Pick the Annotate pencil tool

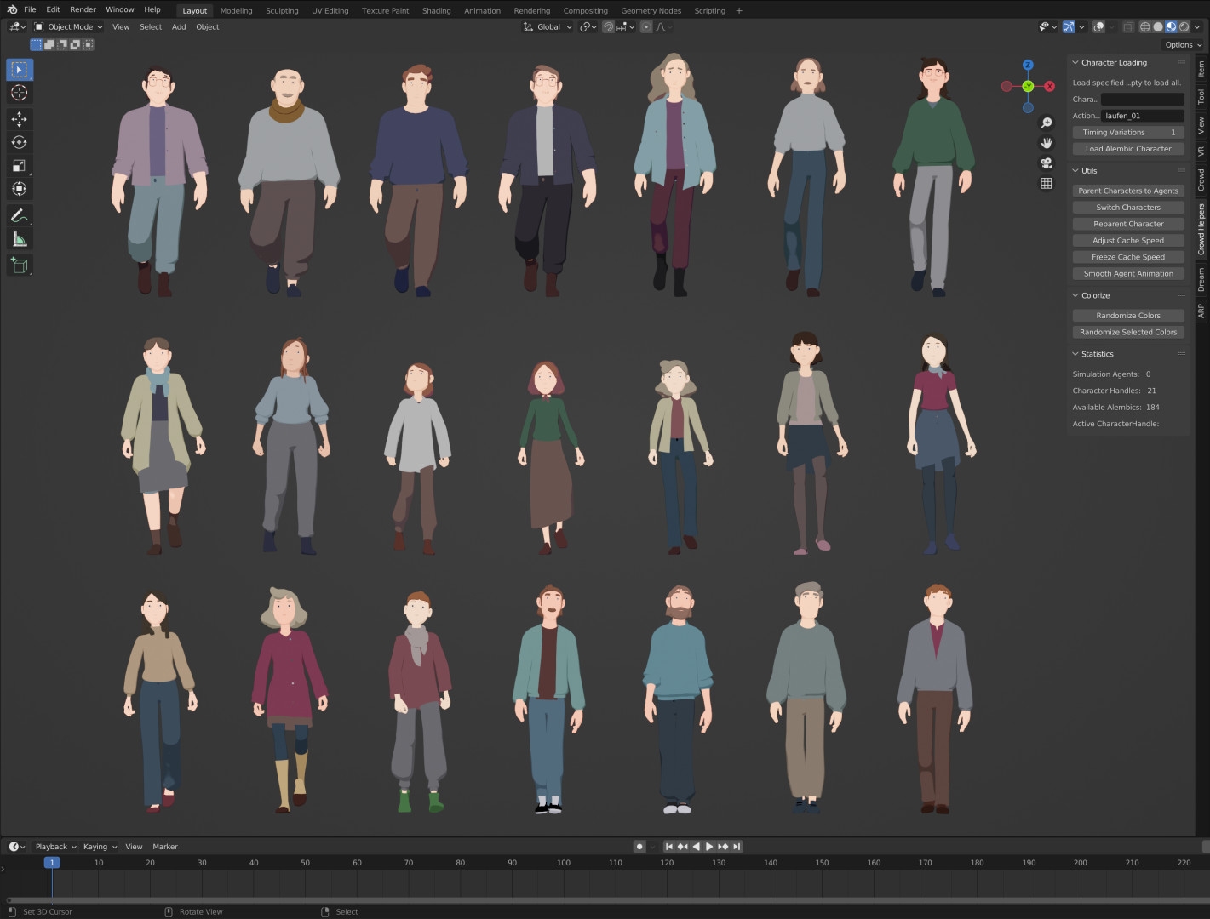coord(19,215)
